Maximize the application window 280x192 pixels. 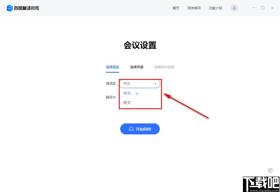pos(263,8)
